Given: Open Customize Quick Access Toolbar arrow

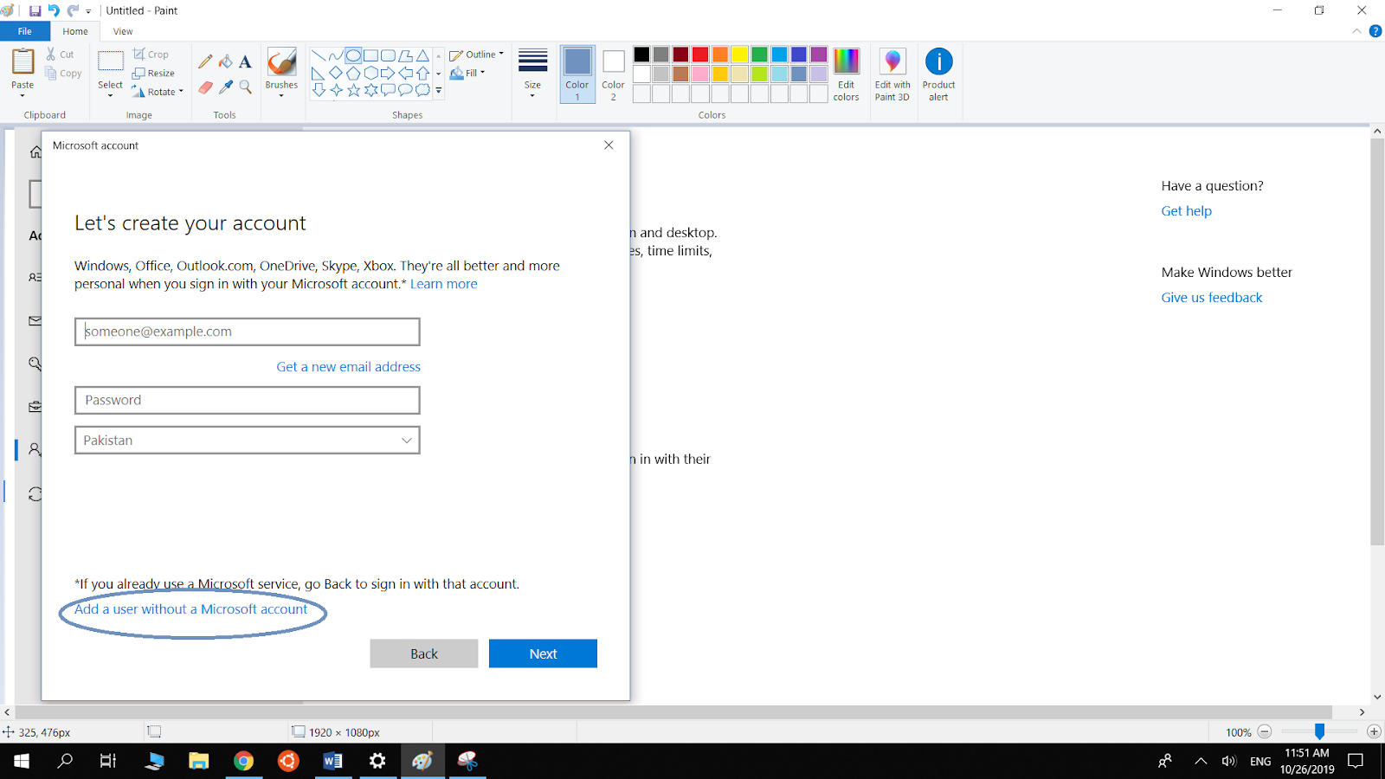Looking at the screenshot, I should tap(88, 11).
